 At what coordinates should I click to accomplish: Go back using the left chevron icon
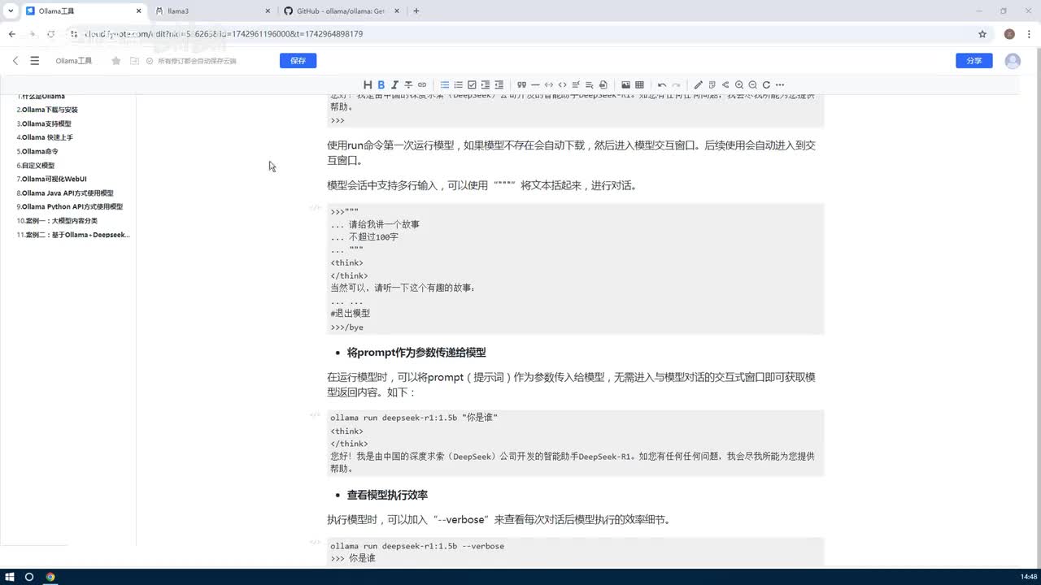(x=15, y=61)
